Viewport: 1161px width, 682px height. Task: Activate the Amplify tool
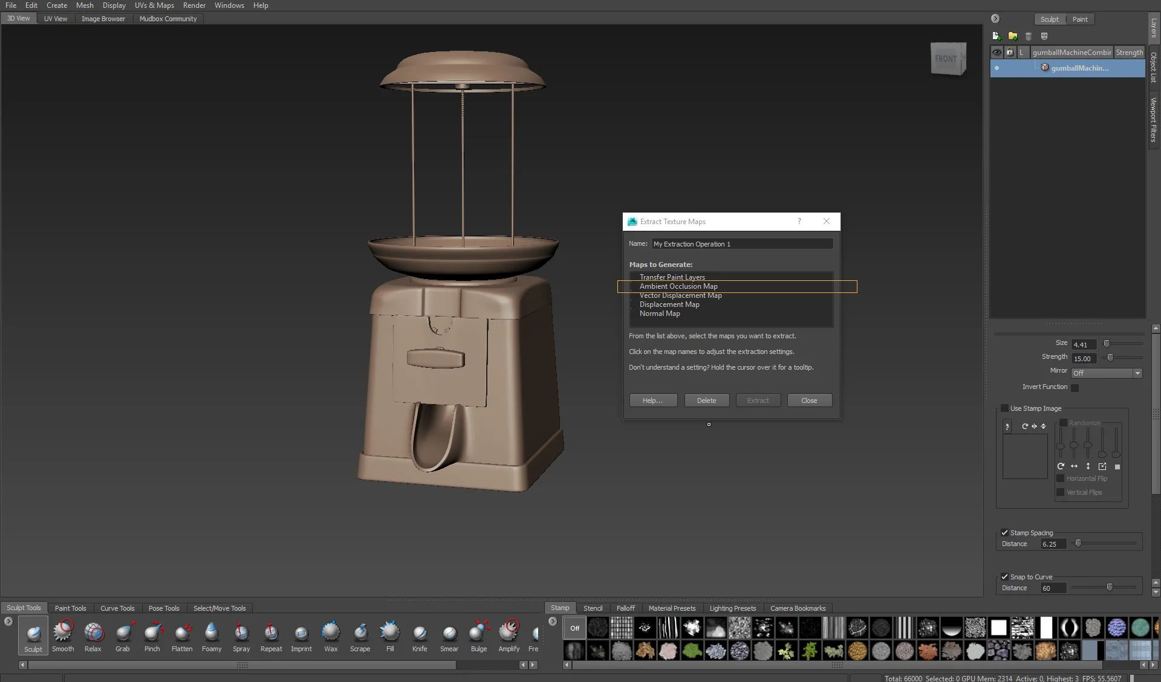point(509,635)
